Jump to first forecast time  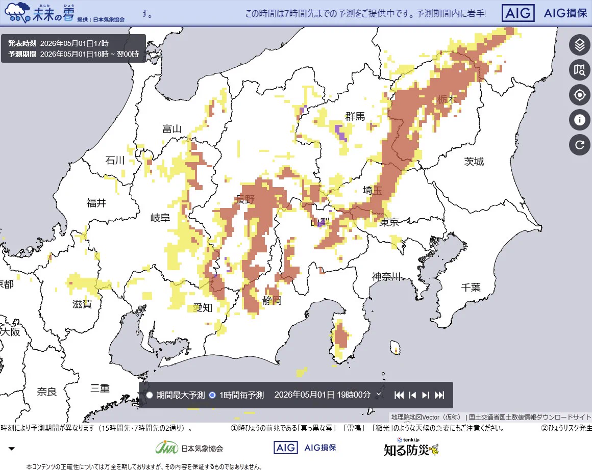click(399, 395)
